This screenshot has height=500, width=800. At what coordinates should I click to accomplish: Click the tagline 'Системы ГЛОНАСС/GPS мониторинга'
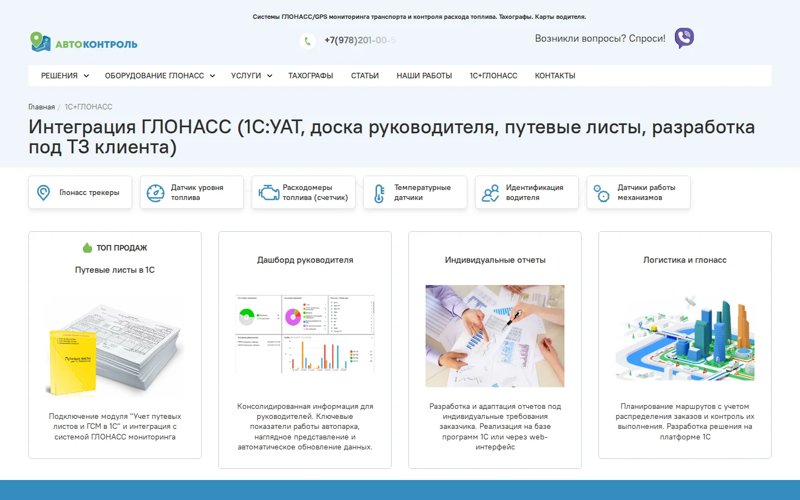tap(419, 17)
